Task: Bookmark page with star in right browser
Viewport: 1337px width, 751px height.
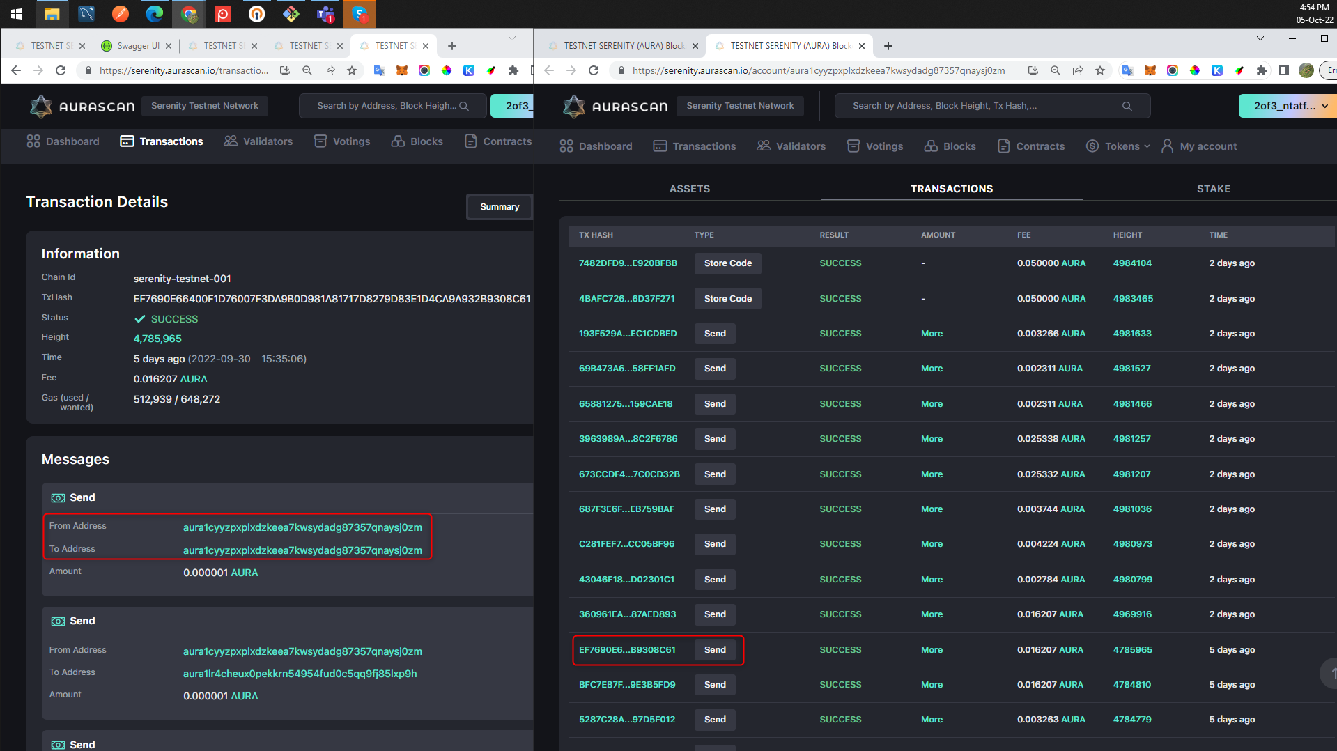Action: tap(1100, 70)
